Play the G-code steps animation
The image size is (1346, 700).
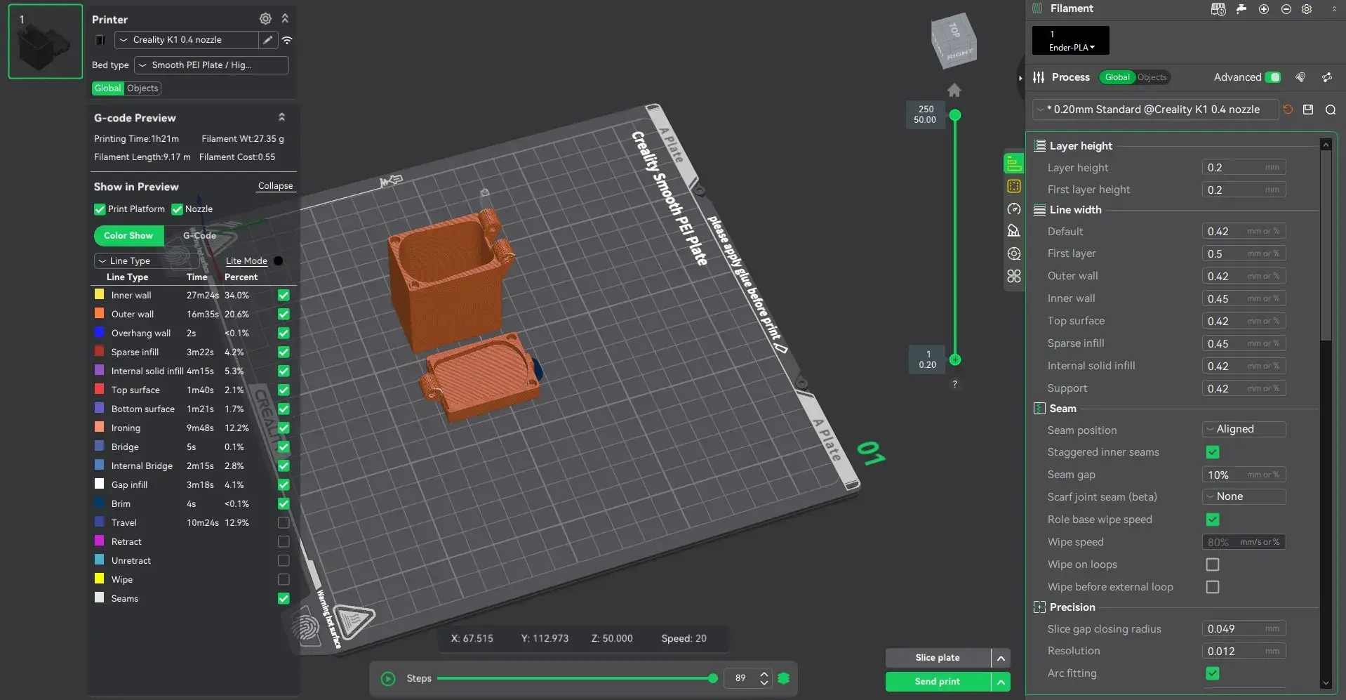(388, 678)
